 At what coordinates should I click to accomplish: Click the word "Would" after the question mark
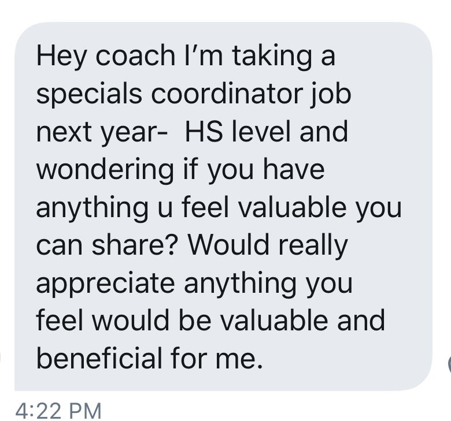(228, 245)
